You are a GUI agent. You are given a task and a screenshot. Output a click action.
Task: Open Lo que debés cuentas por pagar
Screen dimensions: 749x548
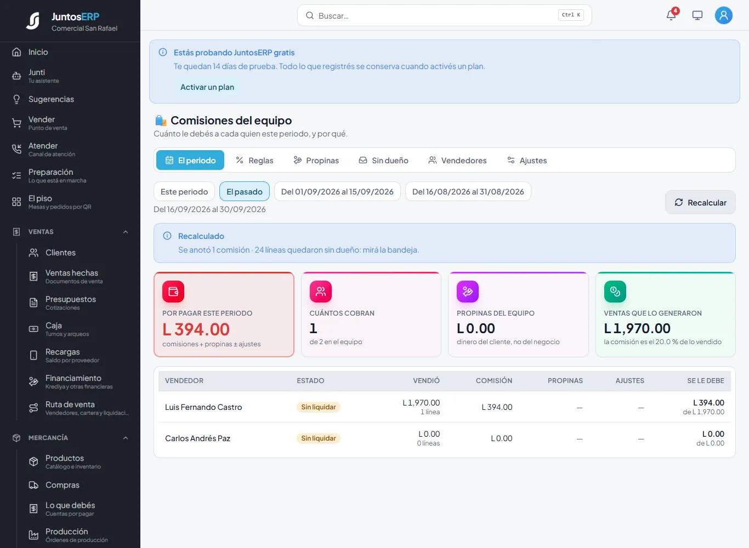pos(78,509)
